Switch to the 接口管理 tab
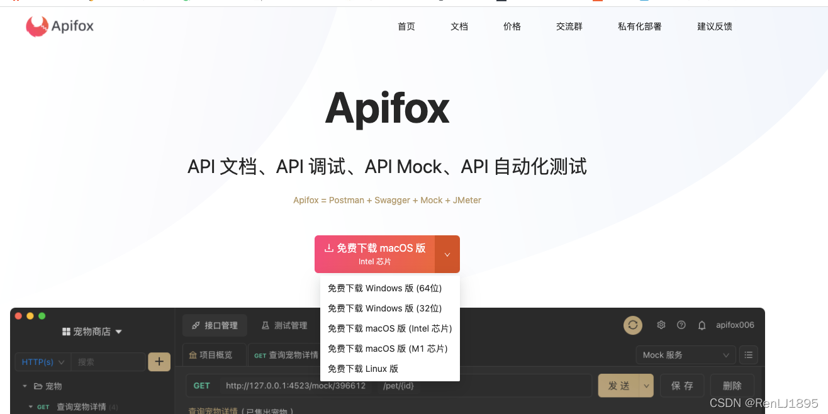This screenshot has height=414, width=828. [x=215, y=325]
